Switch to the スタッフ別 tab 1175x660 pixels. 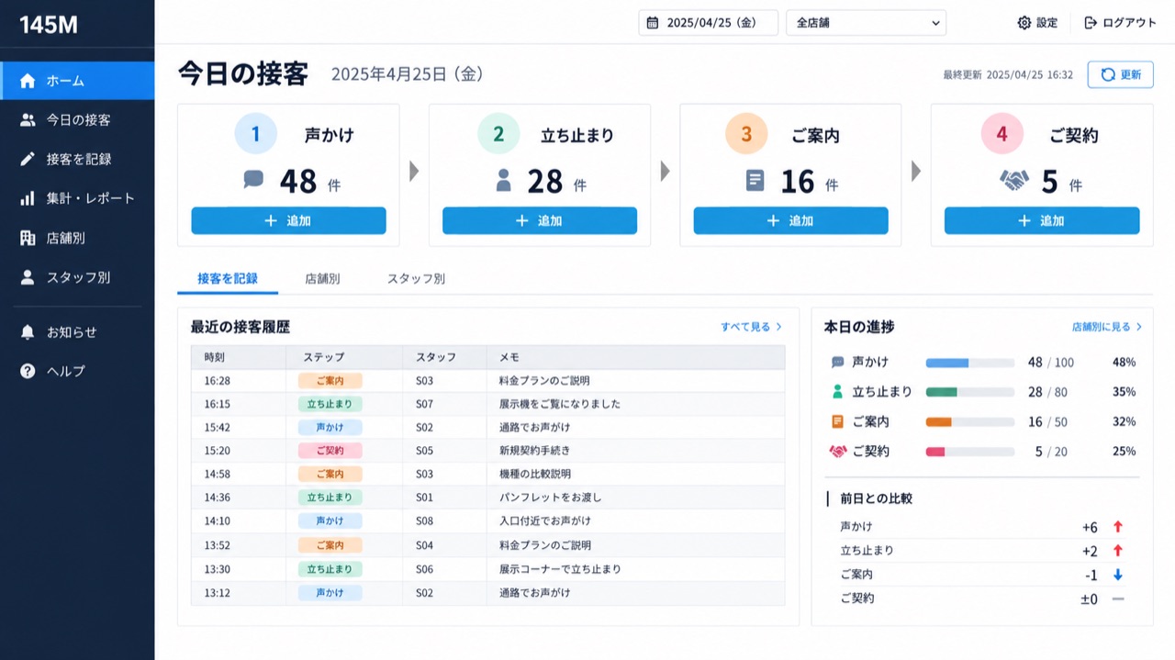(x=416, y=278)
